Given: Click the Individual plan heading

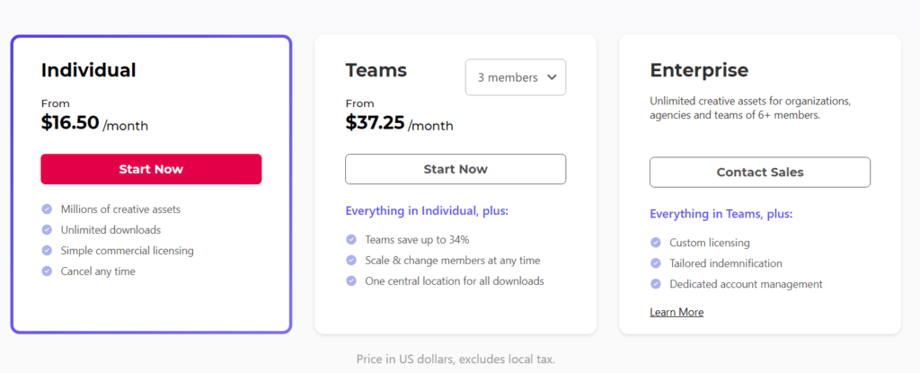Looking at the screenshot, I should click(x=88, y=70).
